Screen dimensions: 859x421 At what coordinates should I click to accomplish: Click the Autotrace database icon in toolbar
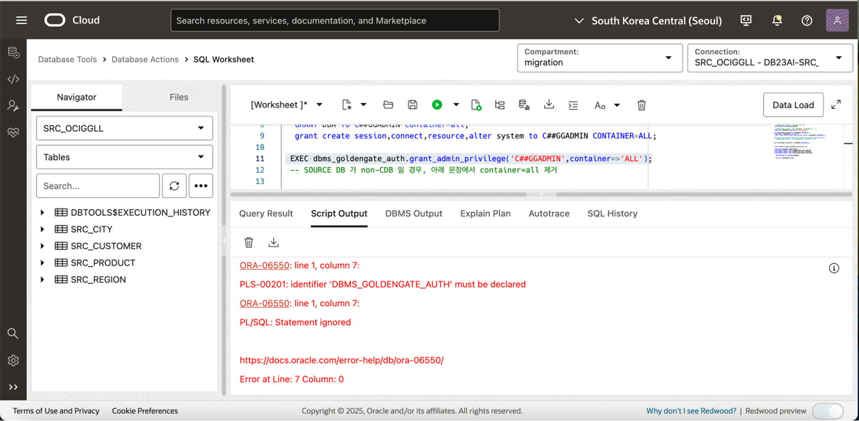[524, 105]
